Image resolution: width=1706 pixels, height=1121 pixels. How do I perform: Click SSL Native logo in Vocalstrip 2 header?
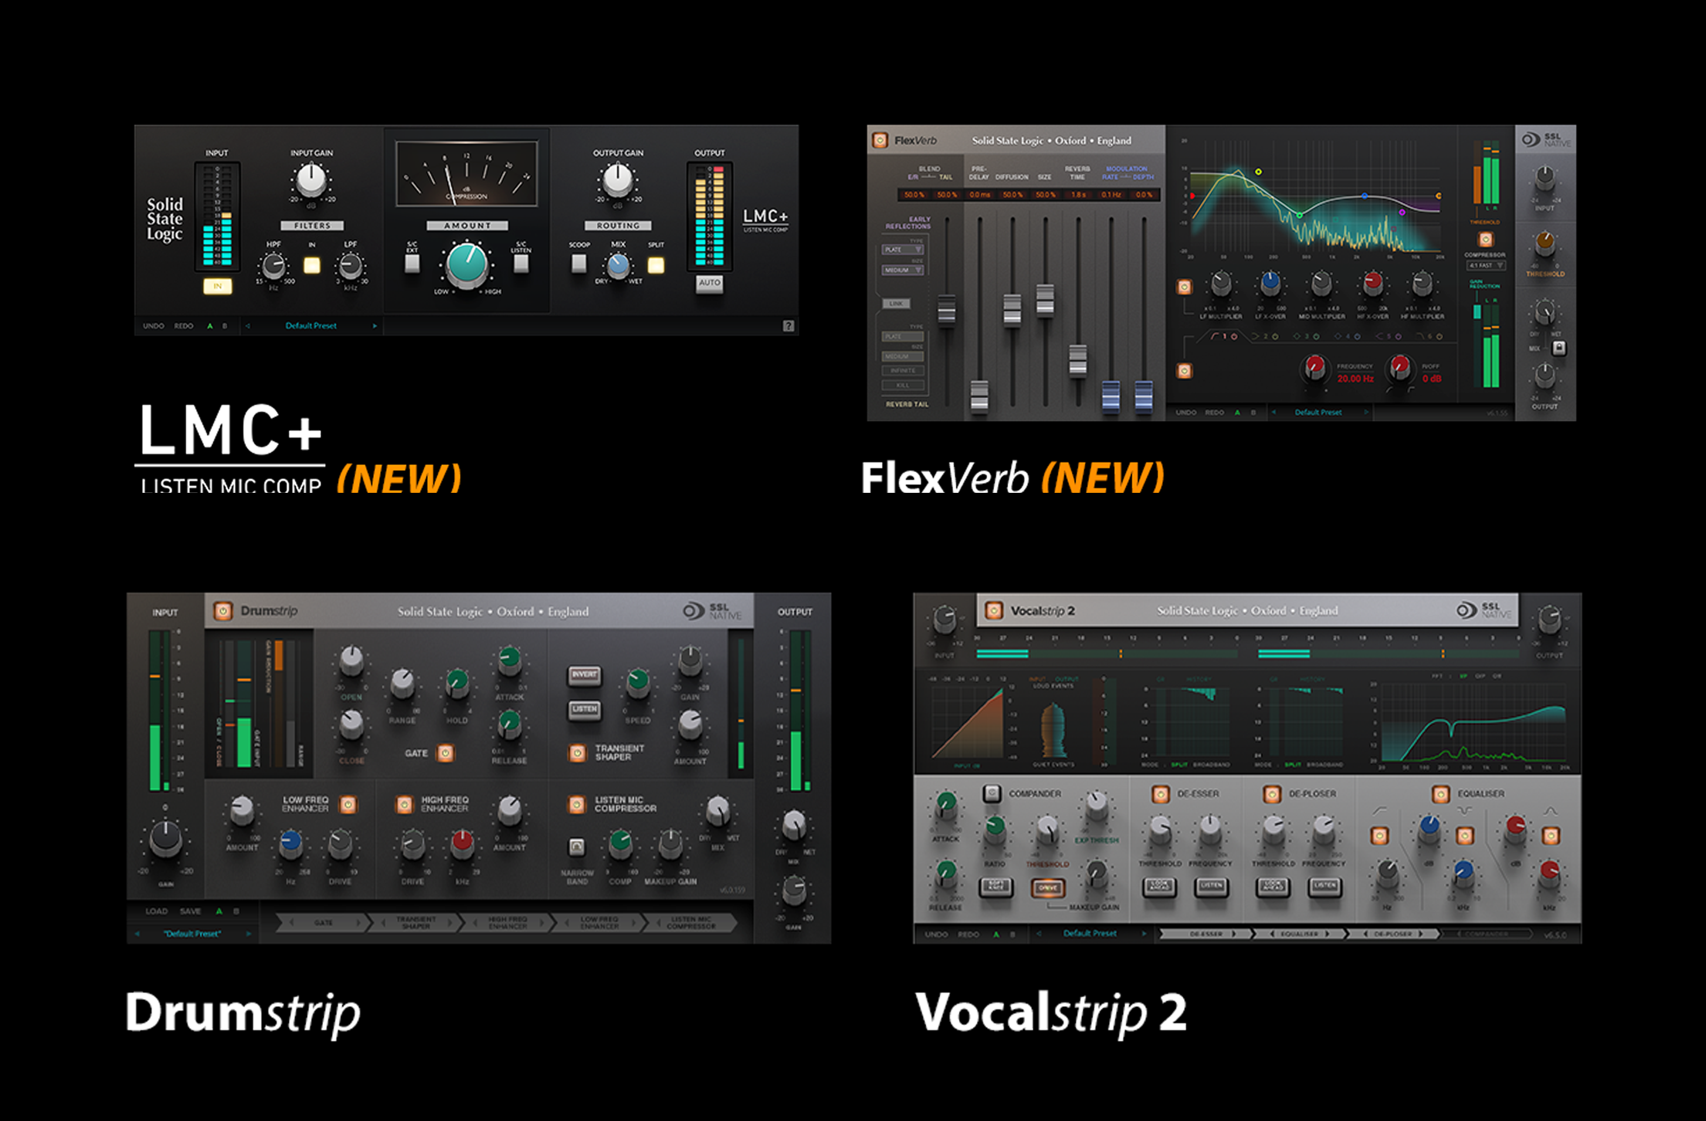(1484, 610)
